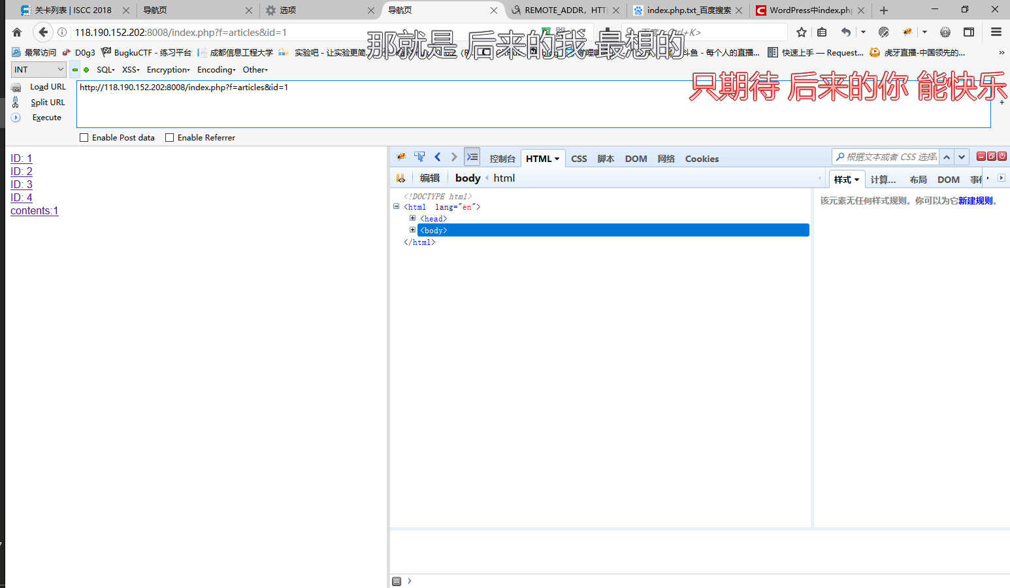The image size is (1010, 588).
Task: Go back with the browser back arrow
Action: [x=43, y=32]
